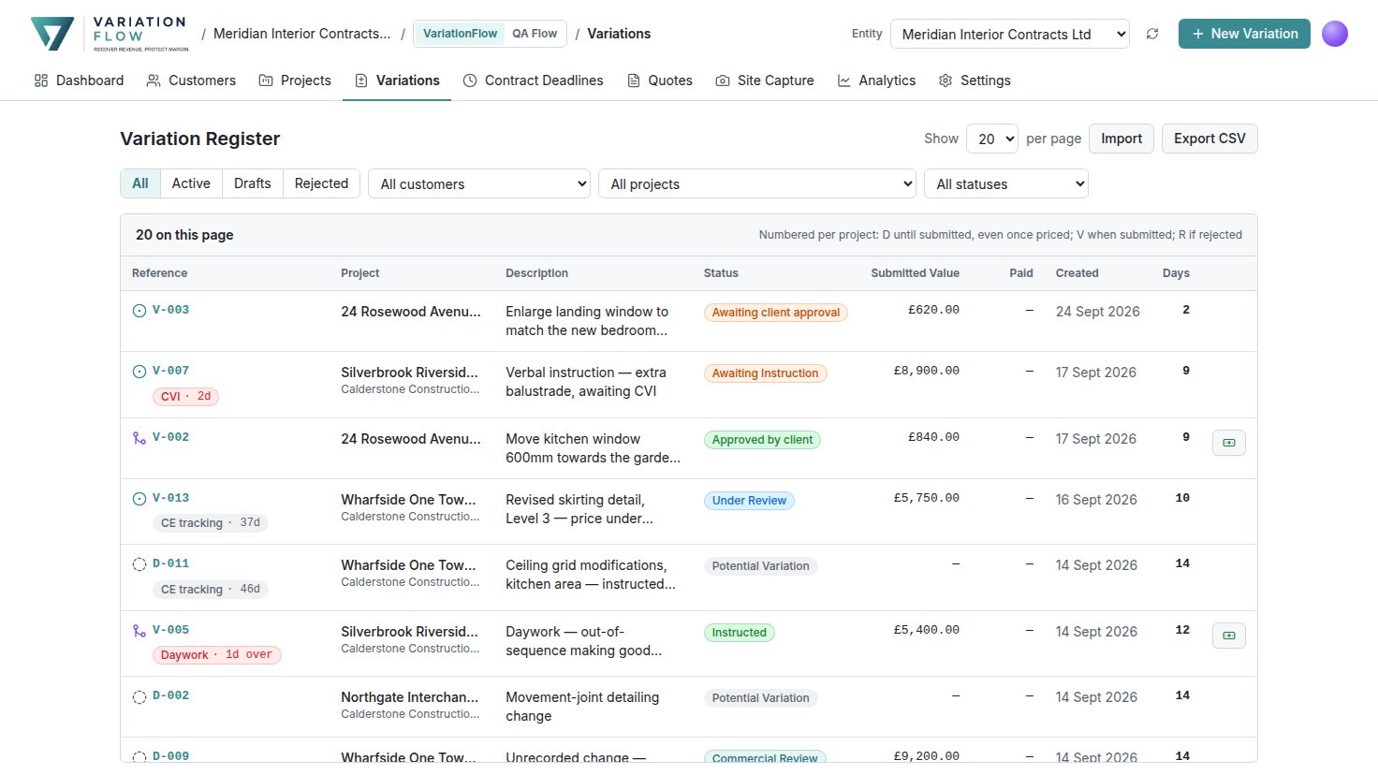Click the VariationFlow logo
Viewport: 1378px width, 775px height.
pos(110,34)
